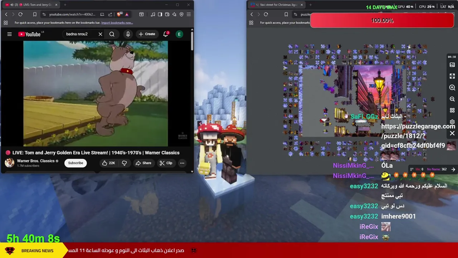The image size is (458, 258).
Task: Click Import bookmarks now link
Action: pos(117,23)
